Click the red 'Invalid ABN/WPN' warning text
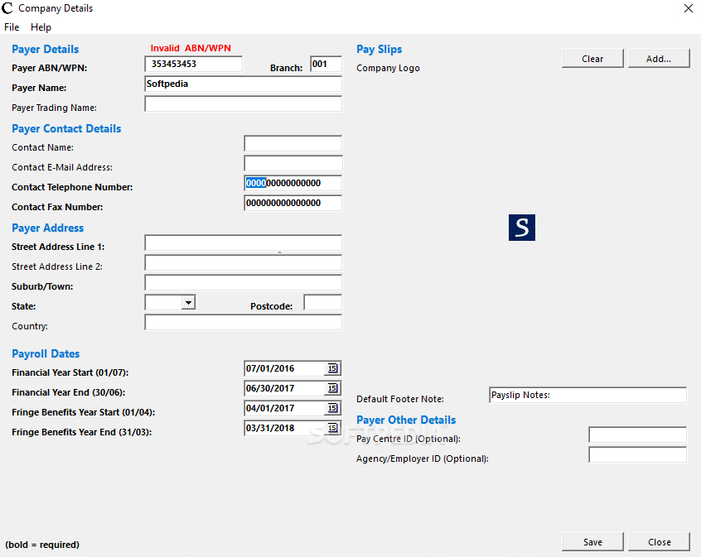The image size is (701, 557). click(191, 48)
